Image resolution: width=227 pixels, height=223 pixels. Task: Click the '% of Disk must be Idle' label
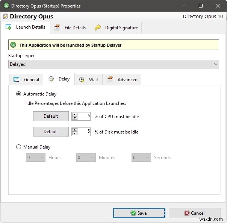[x=117, y=132]
